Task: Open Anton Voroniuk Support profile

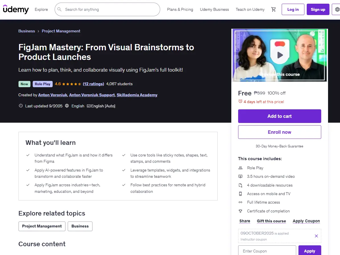Action: click(92, 95)
